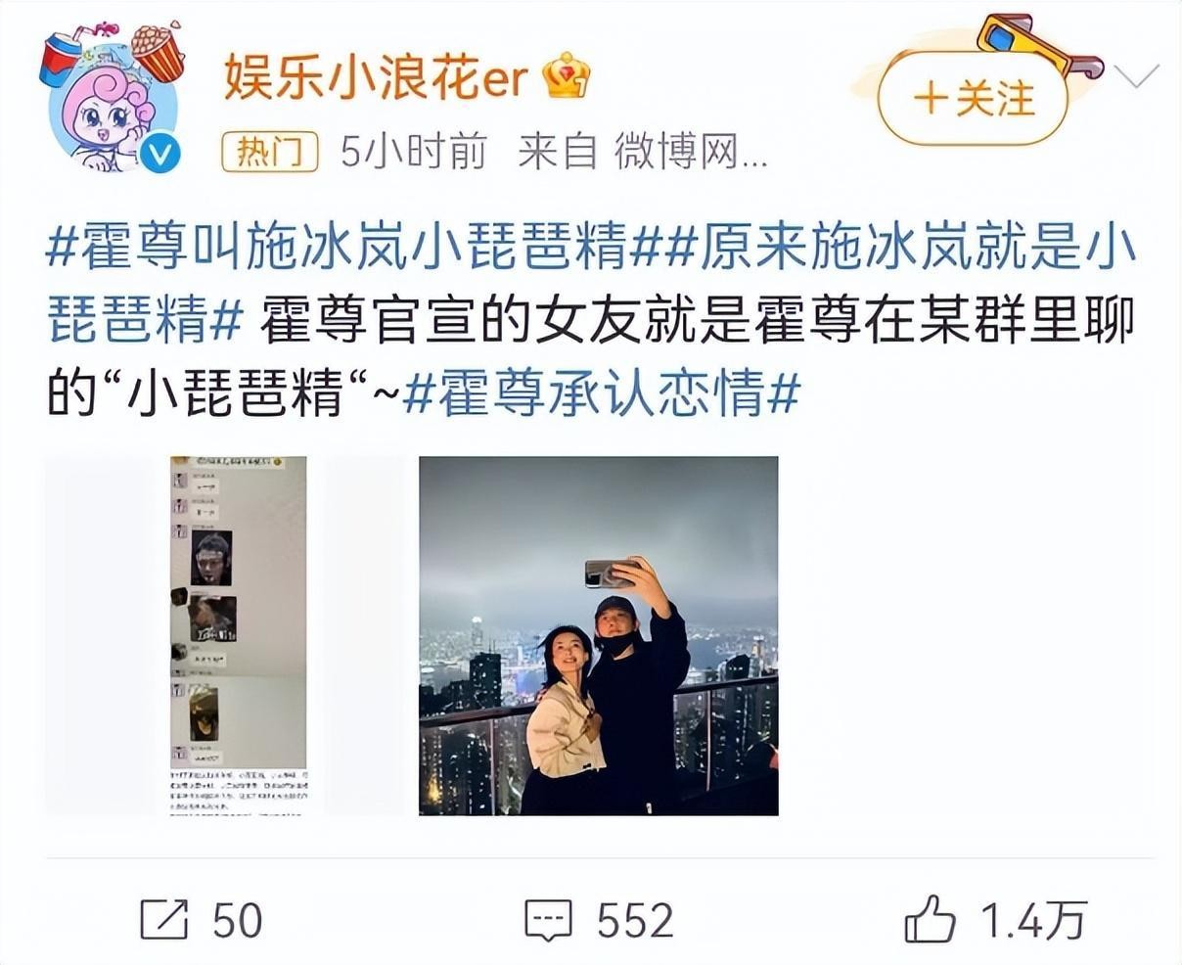This screenshot has width=1182, height=965.
Task: Open hashtag #霍尊承认恋情#
Action: 602,395
